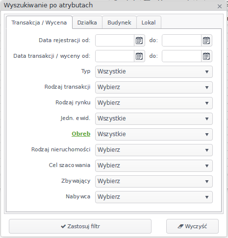Choose a Rodzaj nieruchomości option
Screen dimensions: 228x238
coord(154,150)
